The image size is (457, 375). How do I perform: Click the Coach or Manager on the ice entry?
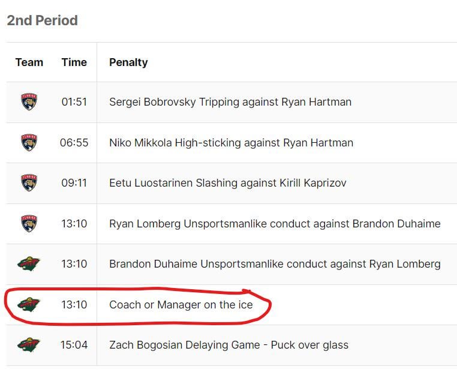(181, 305)
